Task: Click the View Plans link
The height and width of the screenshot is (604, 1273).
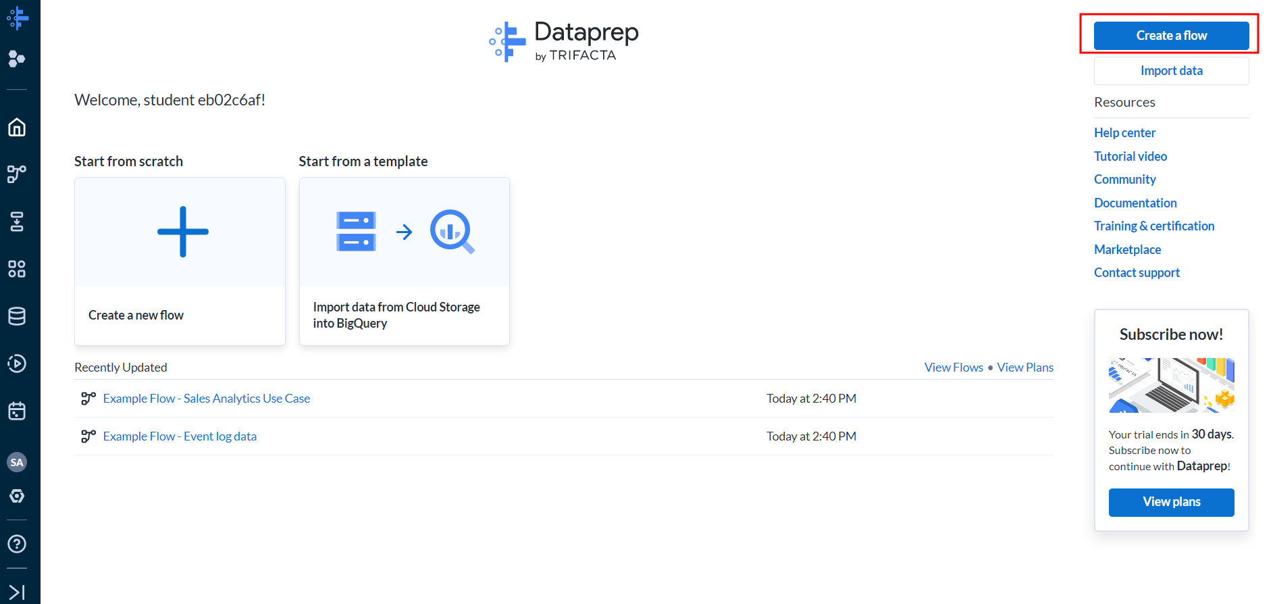Action: tap(1025, 368)
